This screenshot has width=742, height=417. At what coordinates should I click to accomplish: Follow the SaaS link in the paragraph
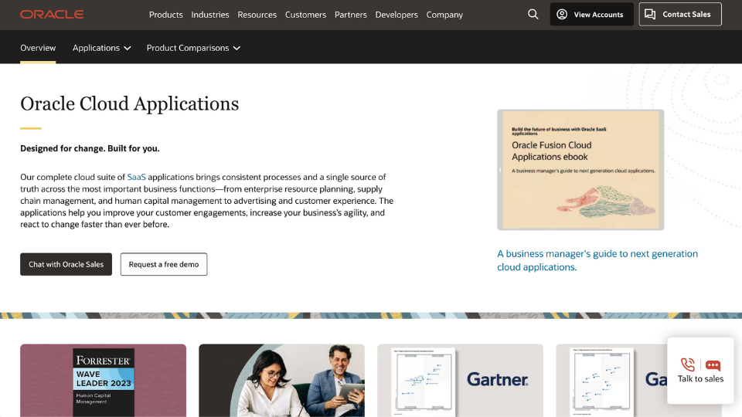[x=136, y=177]
